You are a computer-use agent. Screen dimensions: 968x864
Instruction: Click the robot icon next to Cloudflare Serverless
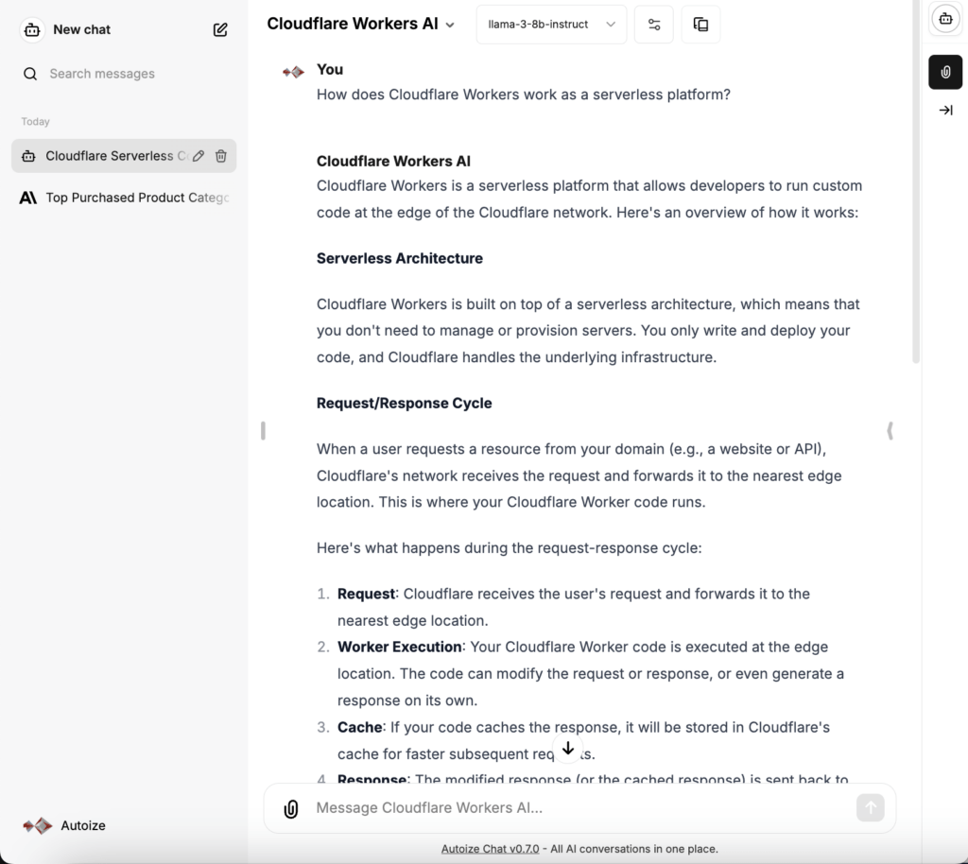tap(28, 156)
